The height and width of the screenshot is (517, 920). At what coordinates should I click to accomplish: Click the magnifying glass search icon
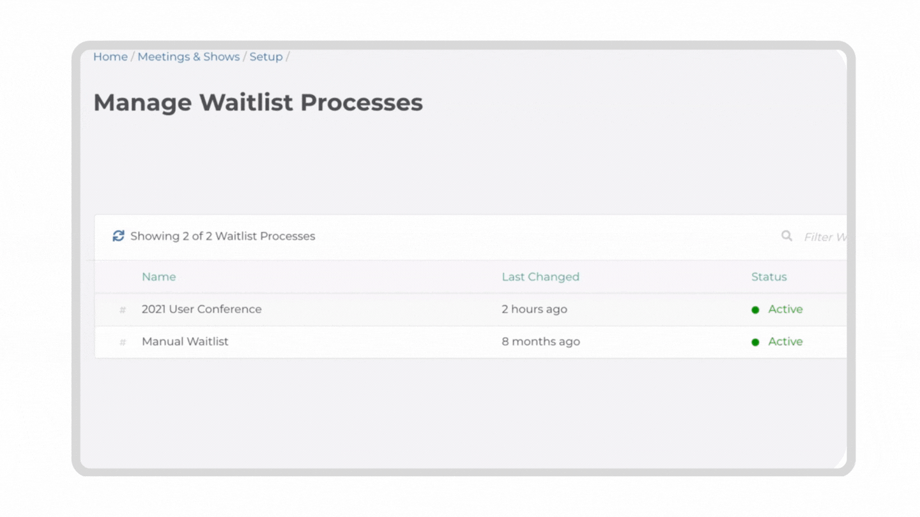(x=786, y=236)
